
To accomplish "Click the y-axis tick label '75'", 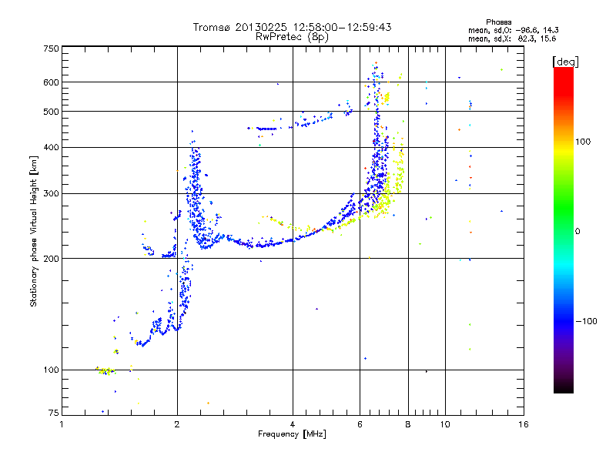I will (54, 413).
